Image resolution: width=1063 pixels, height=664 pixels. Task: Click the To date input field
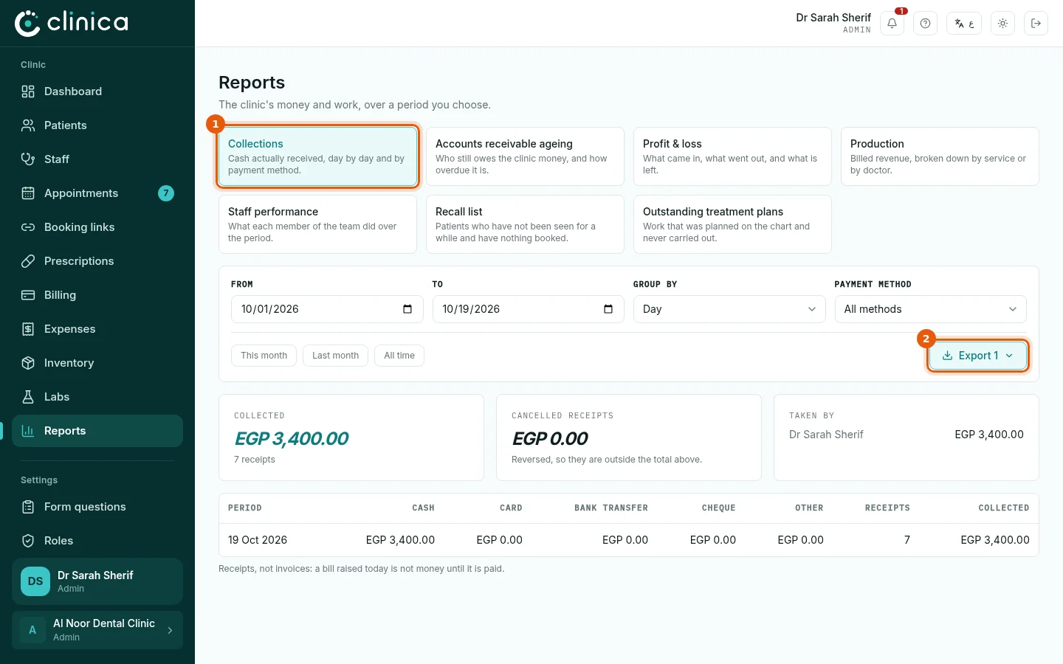coord(528,309)
